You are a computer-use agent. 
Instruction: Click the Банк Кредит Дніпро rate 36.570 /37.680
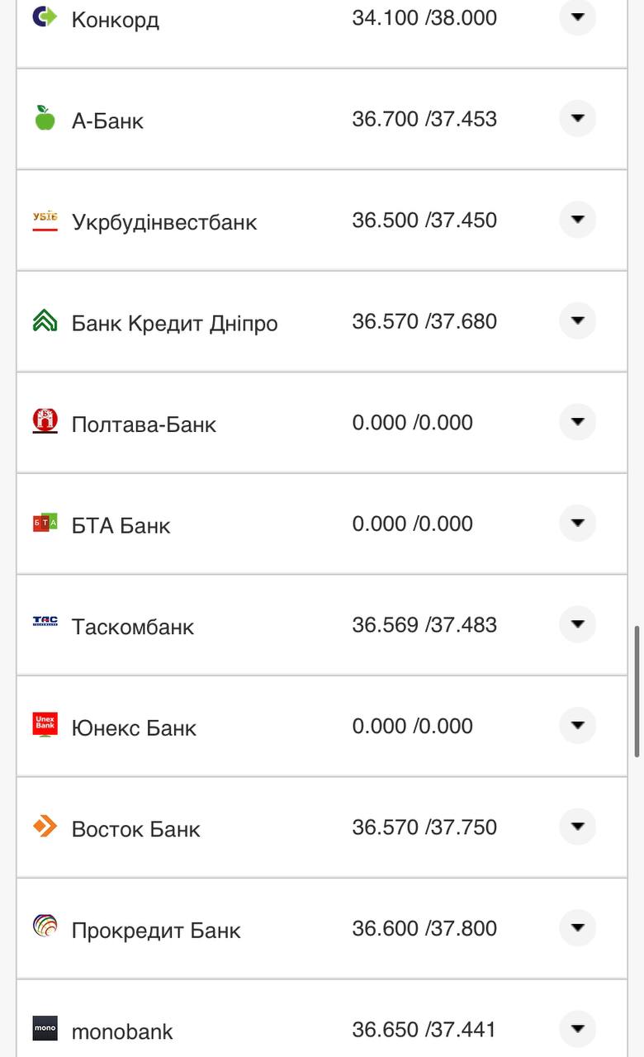pyautogui.click(x=424, y=321)
